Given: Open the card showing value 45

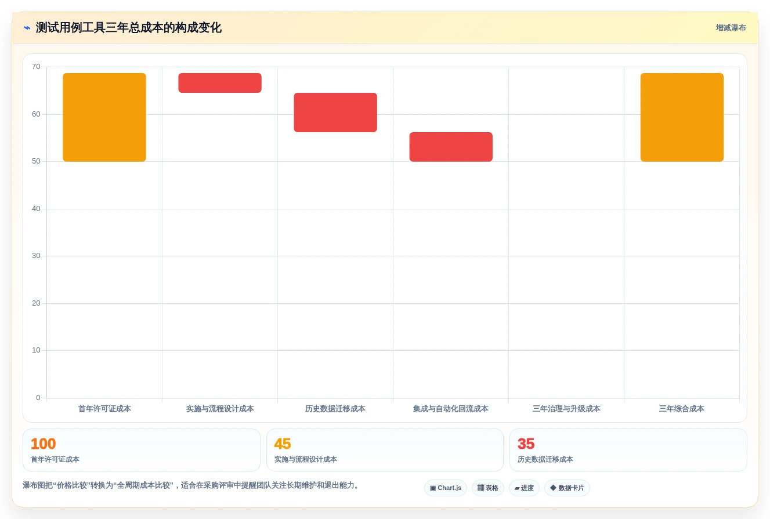Looking at the screenshot, I should pyautogui.click(x=385, y=450).
